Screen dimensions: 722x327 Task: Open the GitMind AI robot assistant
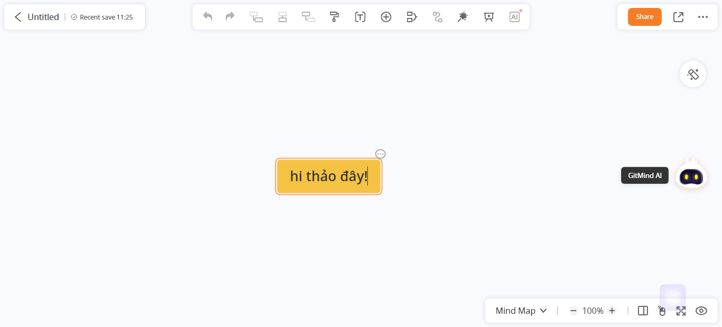(691, 175)
